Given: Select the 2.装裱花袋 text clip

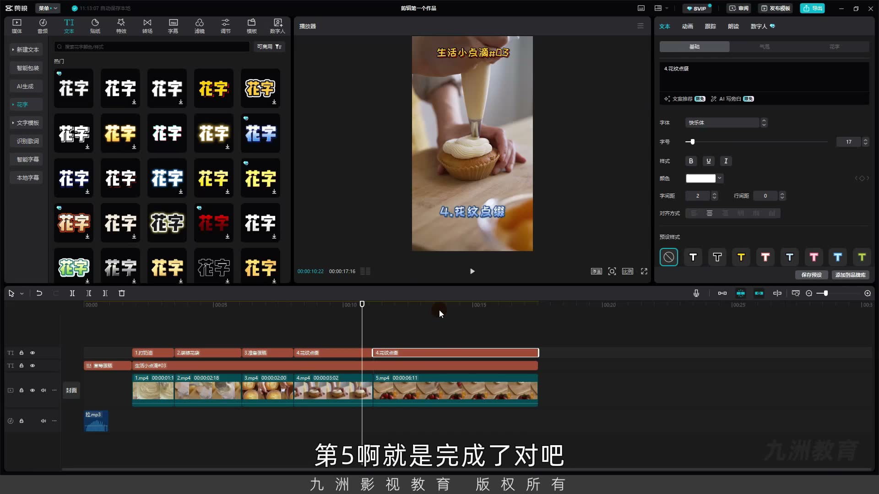Looking at the screenshot, I should click(x=208, y=353).
